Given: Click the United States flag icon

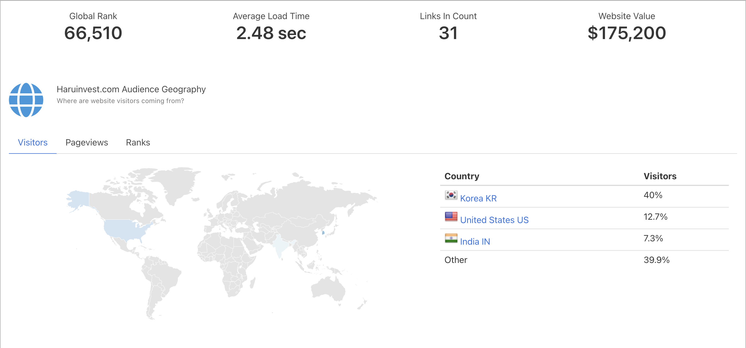Looking at the screenshot, I should pyautogui.click(x=451, y=217).
